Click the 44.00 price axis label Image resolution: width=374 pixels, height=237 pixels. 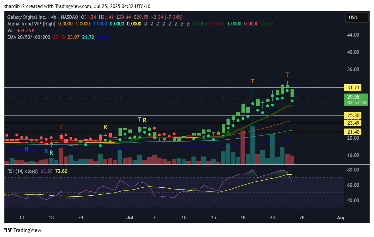pyautogui.click(x=353, y=35)
